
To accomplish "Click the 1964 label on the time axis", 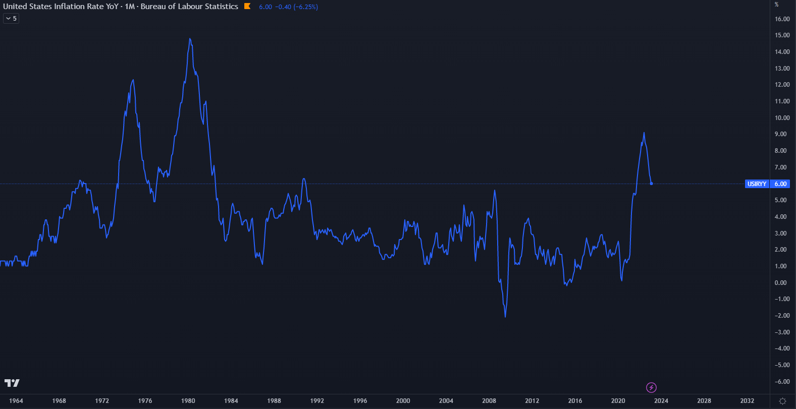I will pyautogui.click(x=16, y=401).
